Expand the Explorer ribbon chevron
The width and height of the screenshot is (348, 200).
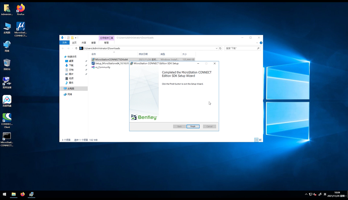(257, 43)
